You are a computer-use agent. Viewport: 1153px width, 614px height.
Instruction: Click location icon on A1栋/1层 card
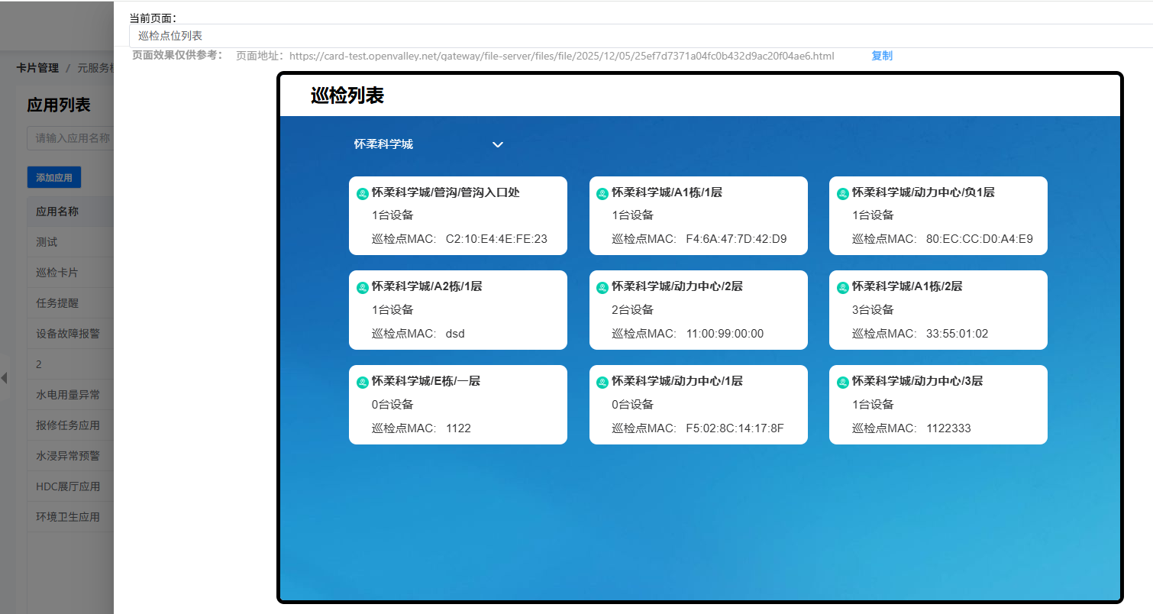[x=602, y=194]
